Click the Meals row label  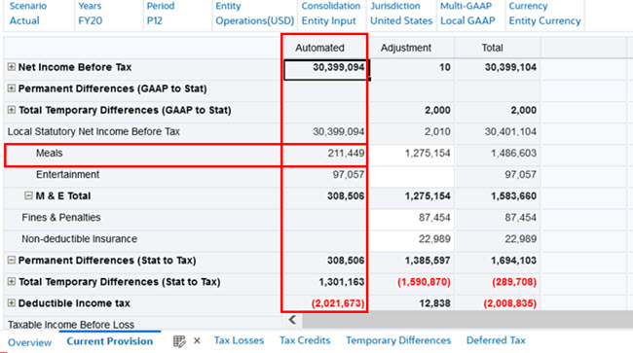(x=50, y=153)
